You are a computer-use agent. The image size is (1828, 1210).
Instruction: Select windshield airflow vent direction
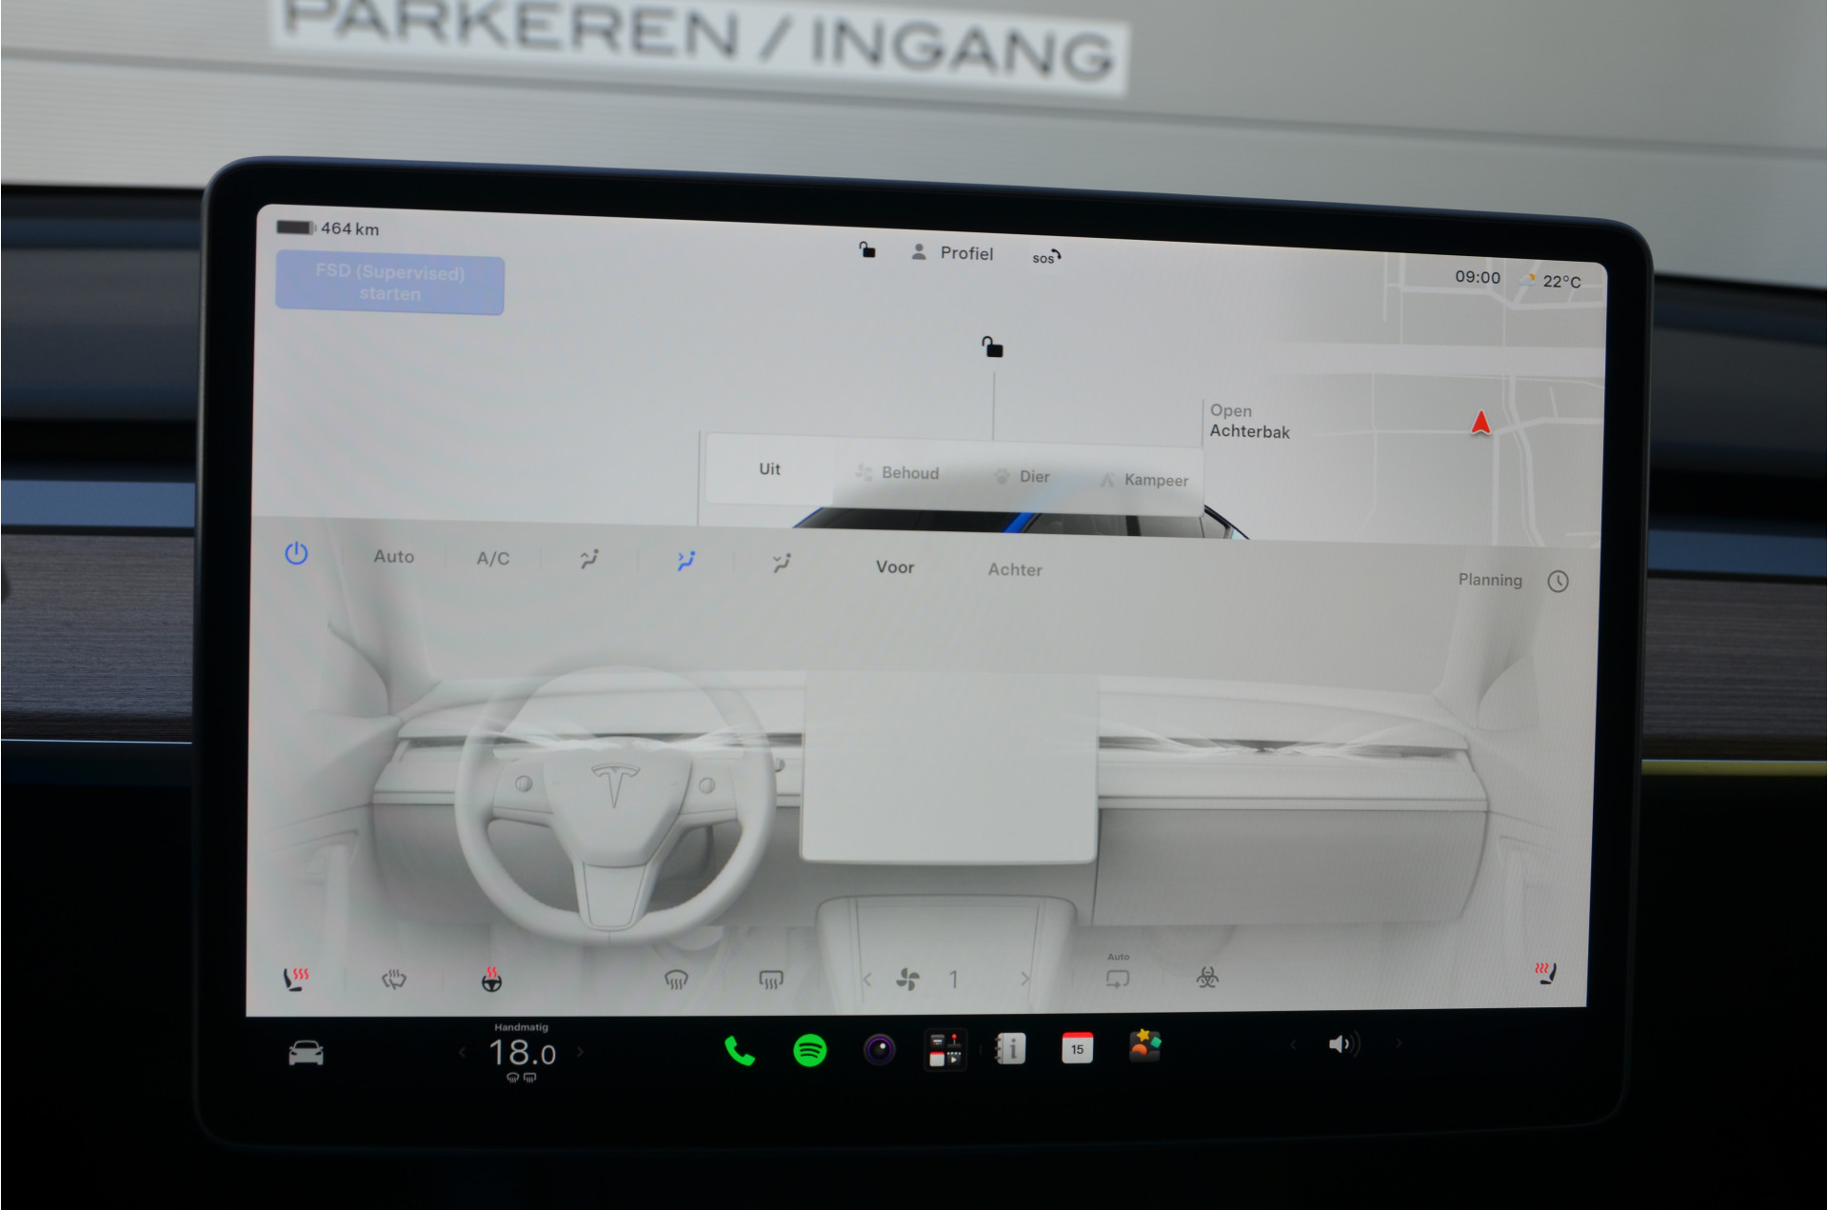tap(589, 560)
